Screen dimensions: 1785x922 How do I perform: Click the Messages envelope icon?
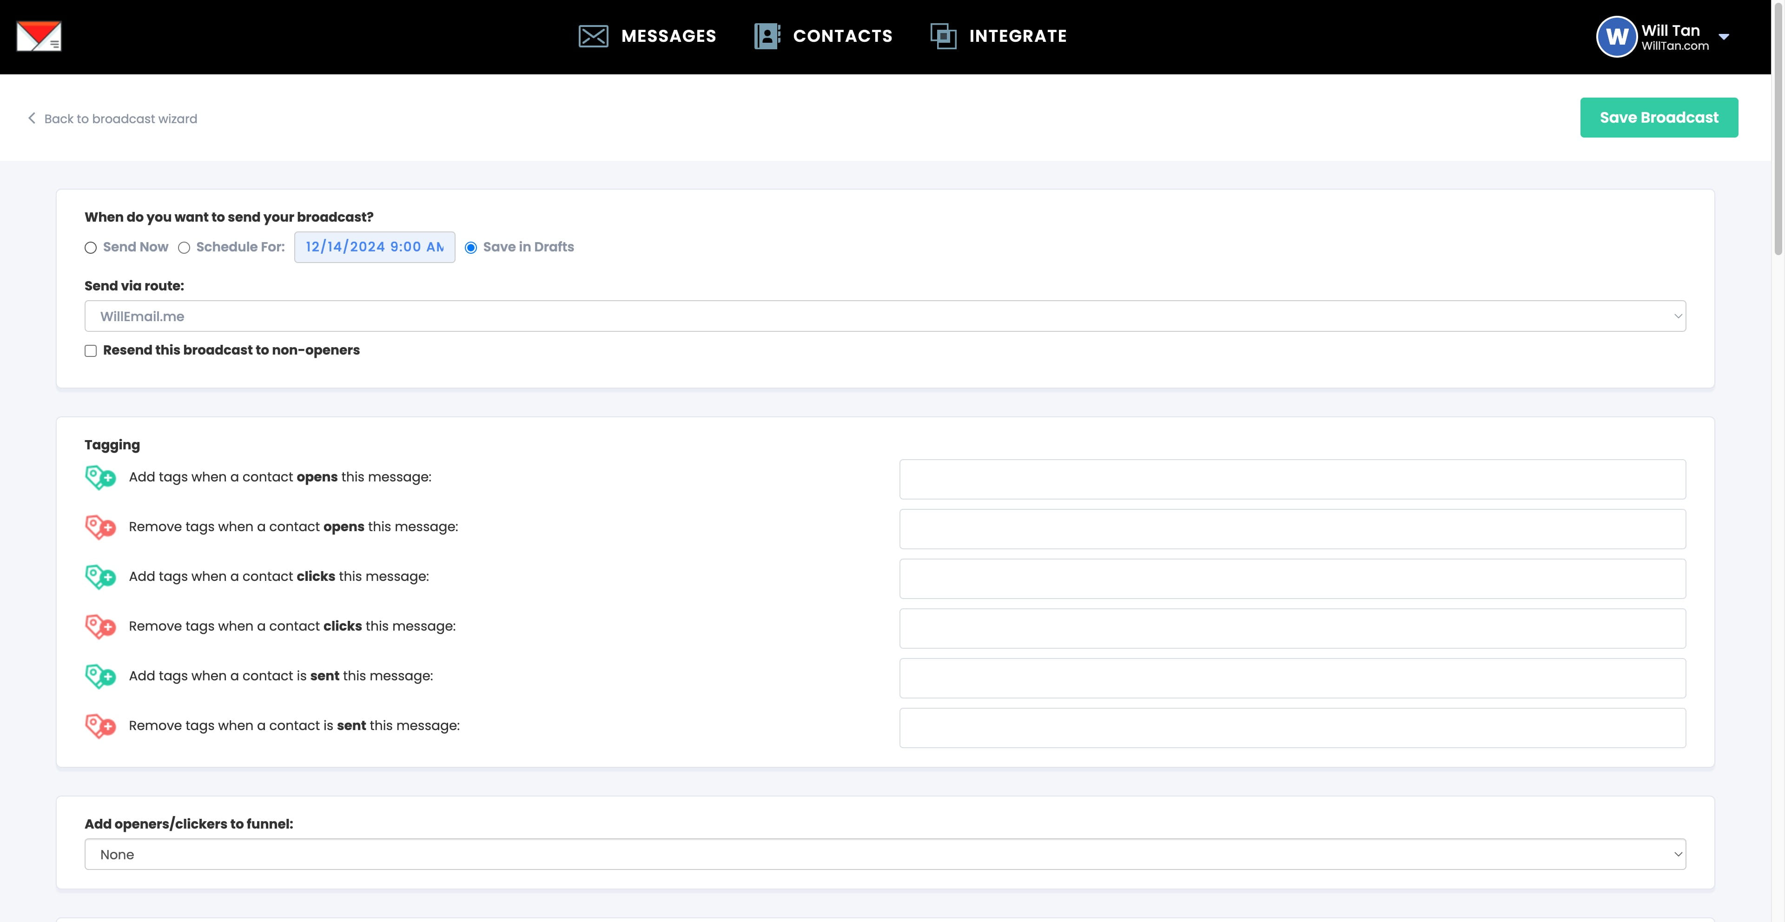[593, 36]
